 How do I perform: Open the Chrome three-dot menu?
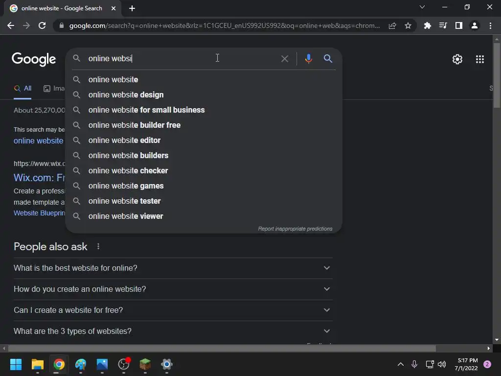490,25
